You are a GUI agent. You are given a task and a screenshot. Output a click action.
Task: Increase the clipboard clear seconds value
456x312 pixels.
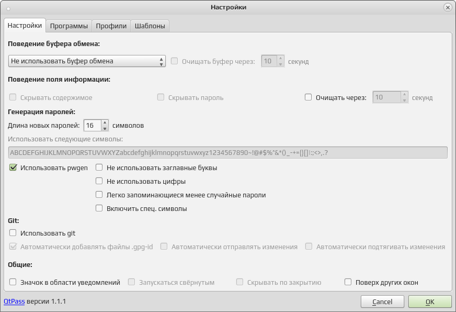tap(280, 58)
